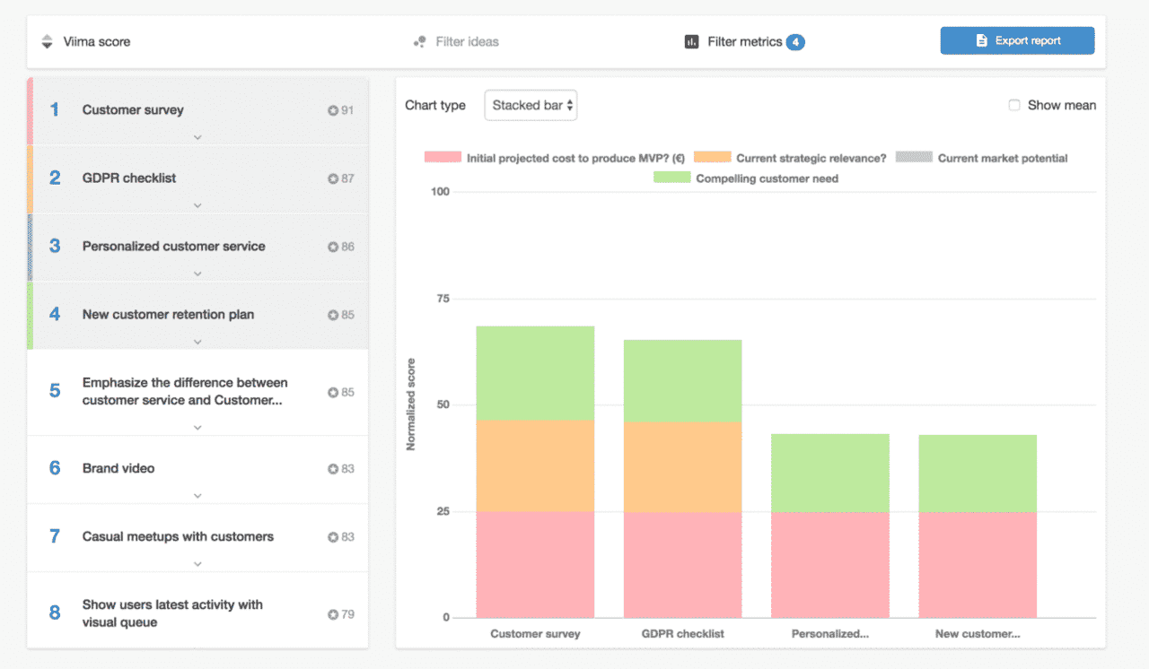Click the green segment of GDPR checklist bar
The image size is (1149, 669).
pos(682,380)
